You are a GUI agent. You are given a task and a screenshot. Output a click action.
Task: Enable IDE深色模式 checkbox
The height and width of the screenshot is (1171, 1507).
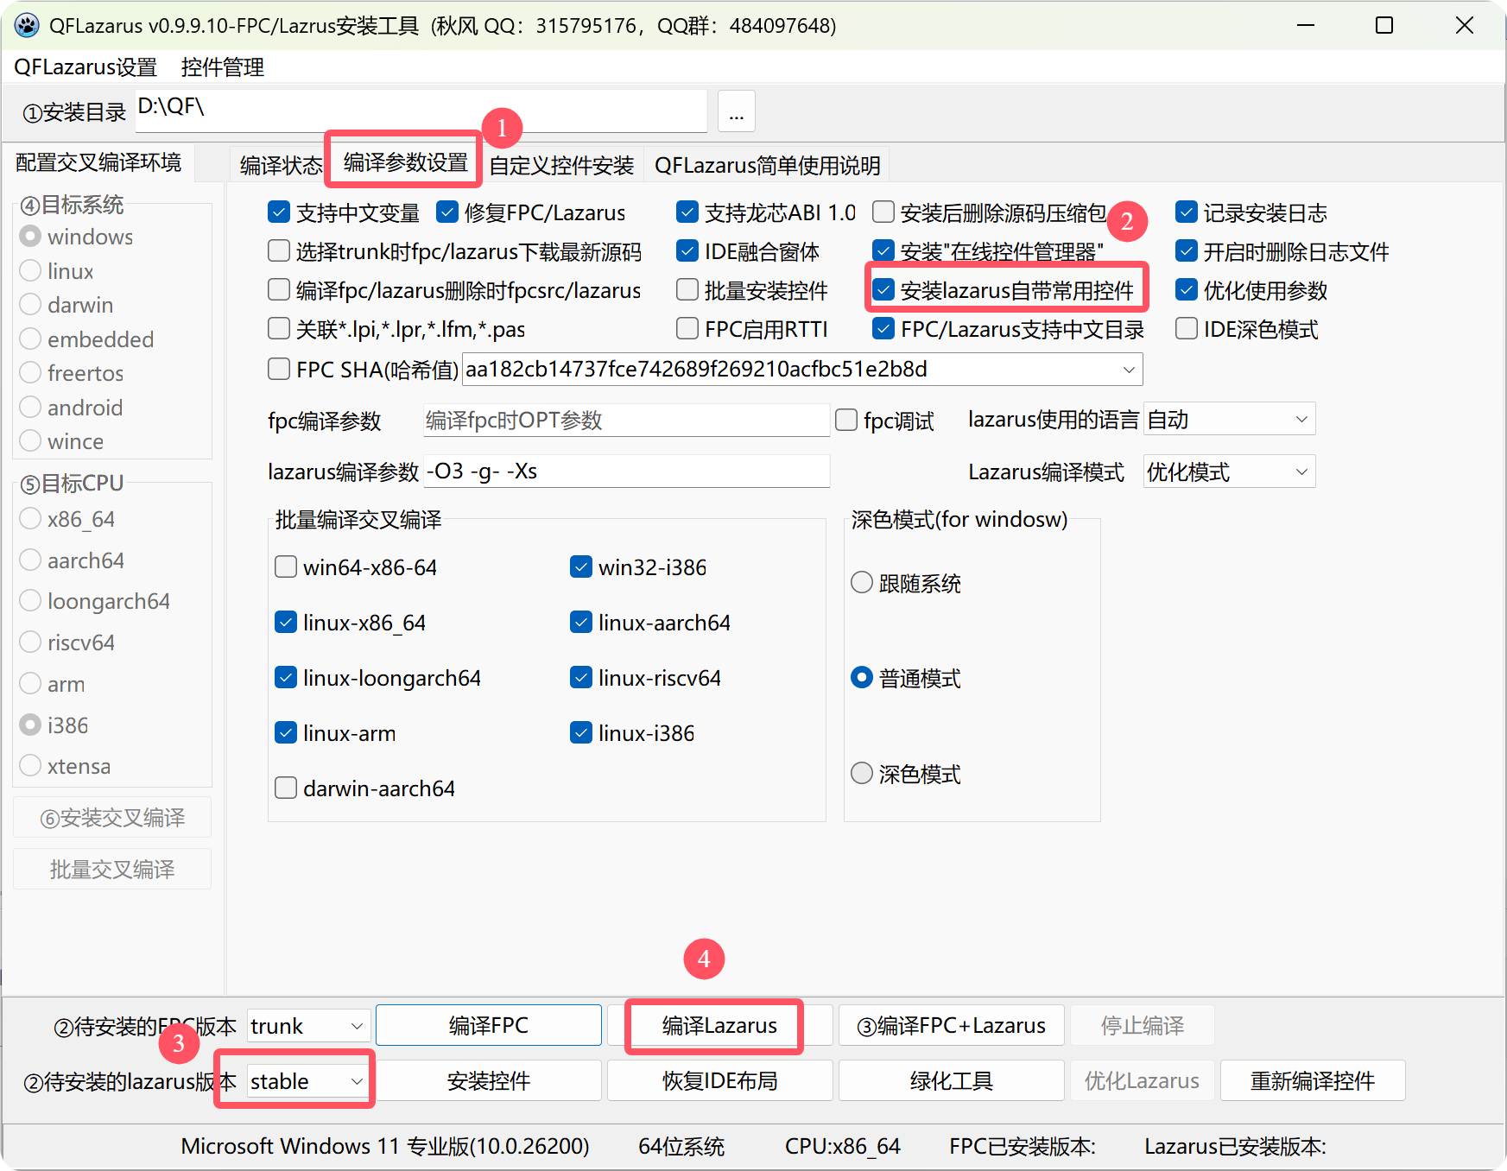[x=1186, y=328]
